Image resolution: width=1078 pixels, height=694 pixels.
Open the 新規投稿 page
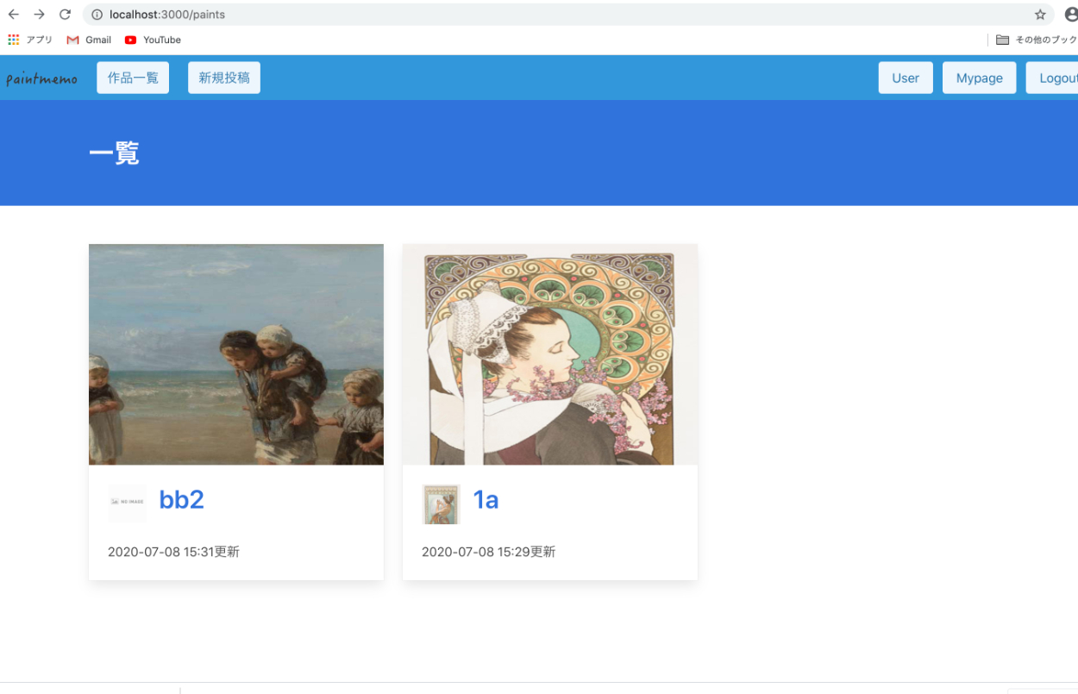click(x=224, y=78)
